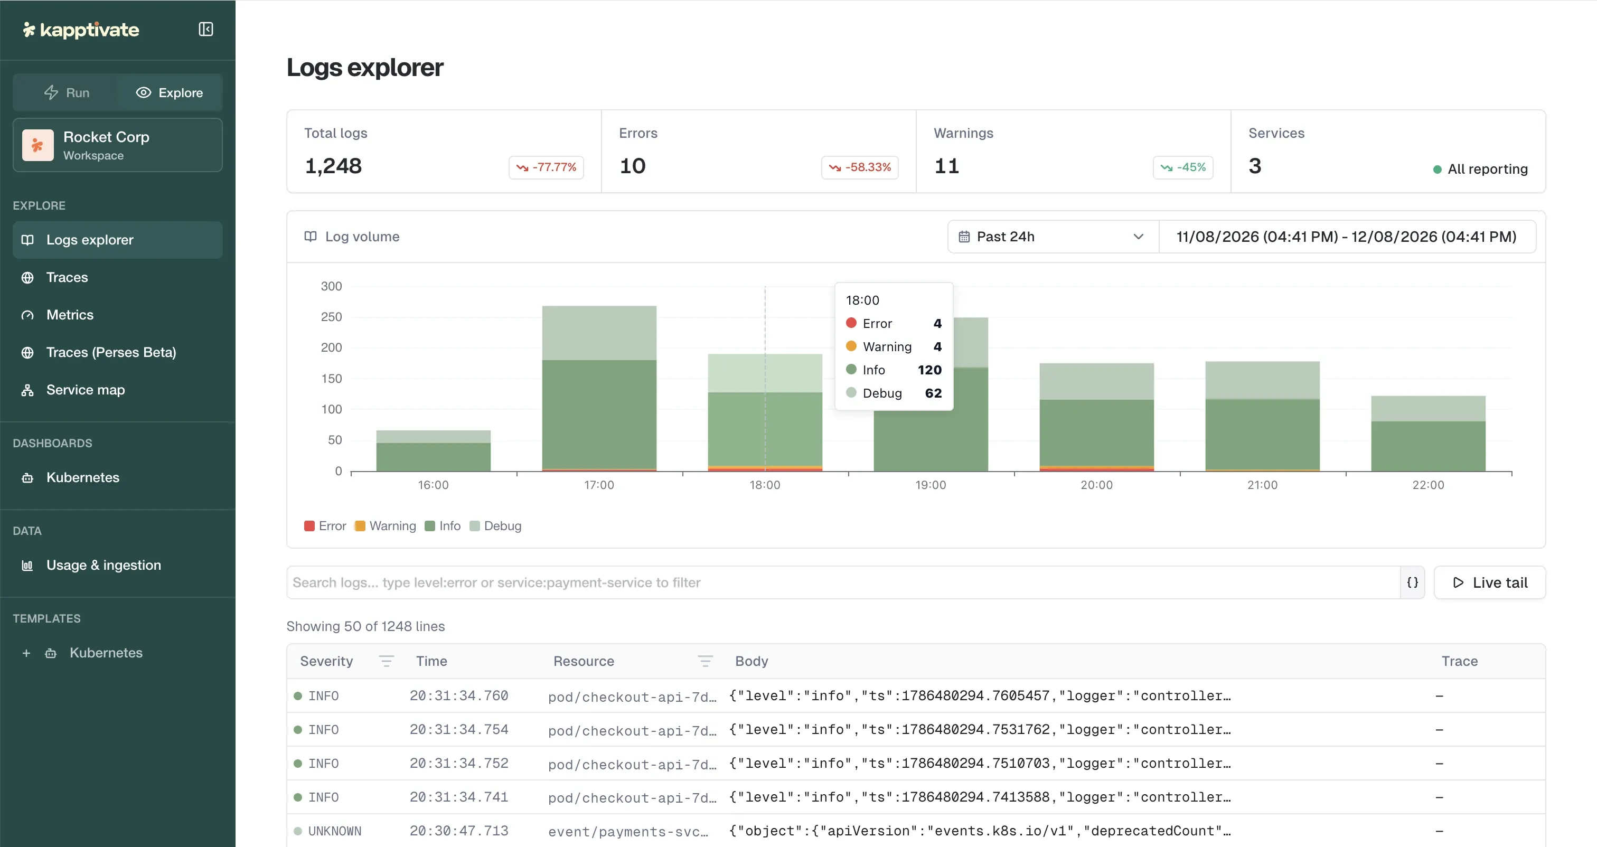Click the Metrics gauge icon

tap(27, 315)
